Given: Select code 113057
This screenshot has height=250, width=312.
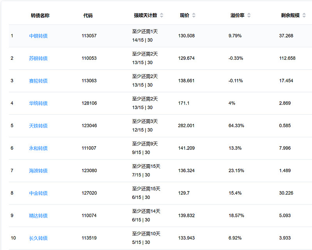Looking at the screenshot, I should coord(89,36).
